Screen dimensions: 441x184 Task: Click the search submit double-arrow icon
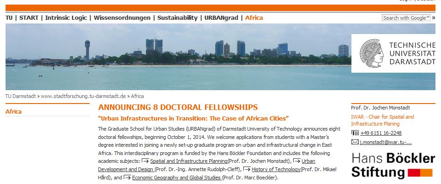click(434, 18)
